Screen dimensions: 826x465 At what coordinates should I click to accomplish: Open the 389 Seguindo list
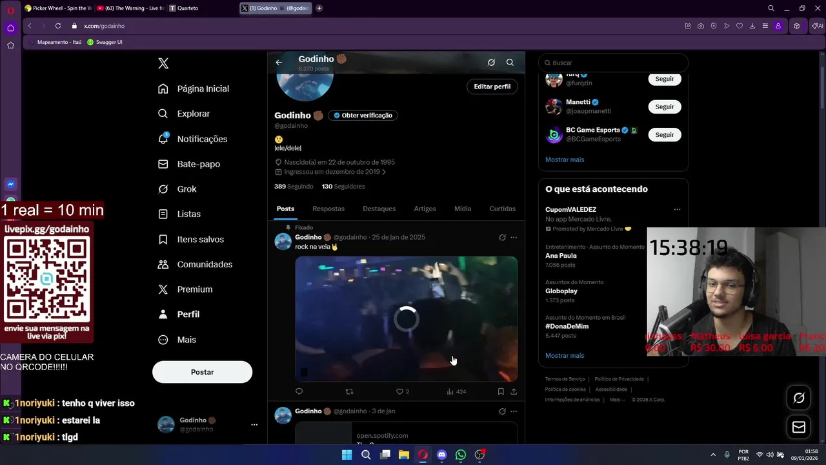(x=294, y=187)
